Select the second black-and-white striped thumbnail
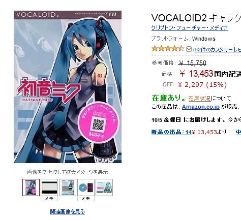The height and width of the screenshot is (220, 241). click(x=49, y=187)
